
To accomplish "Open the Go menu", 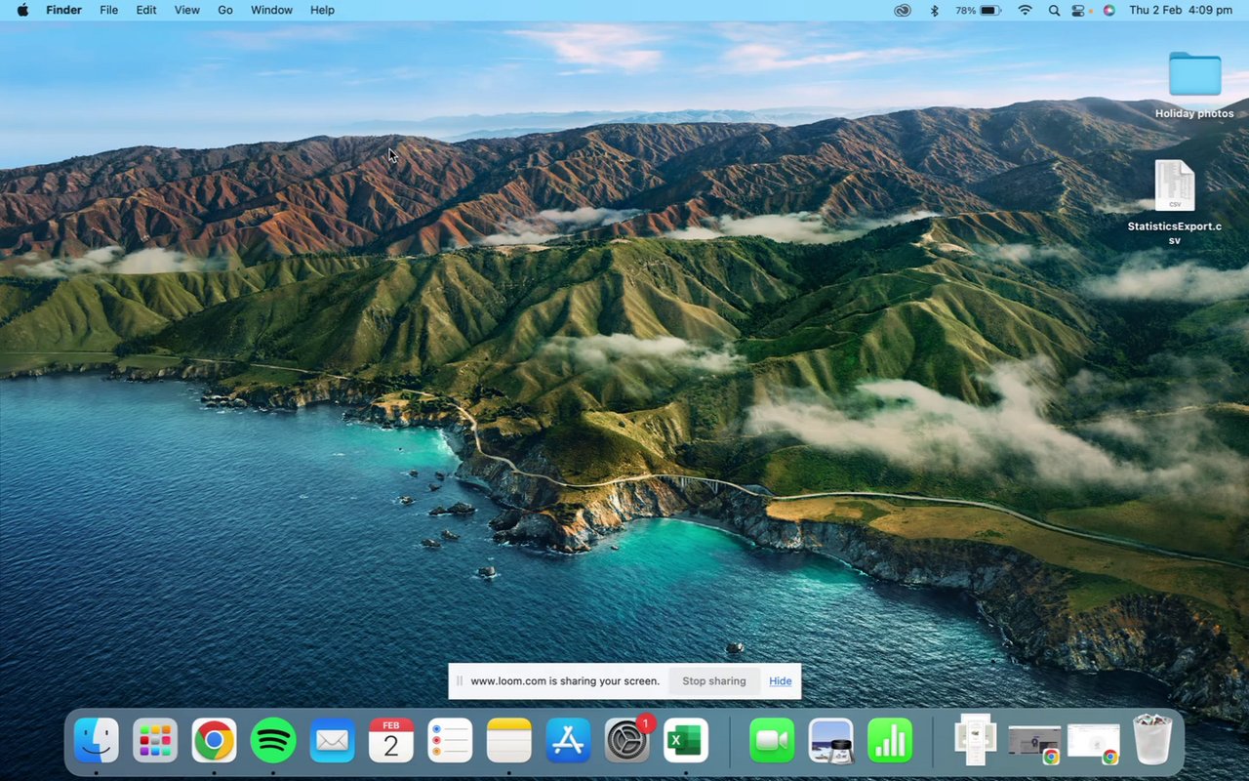I will point(225,10).
